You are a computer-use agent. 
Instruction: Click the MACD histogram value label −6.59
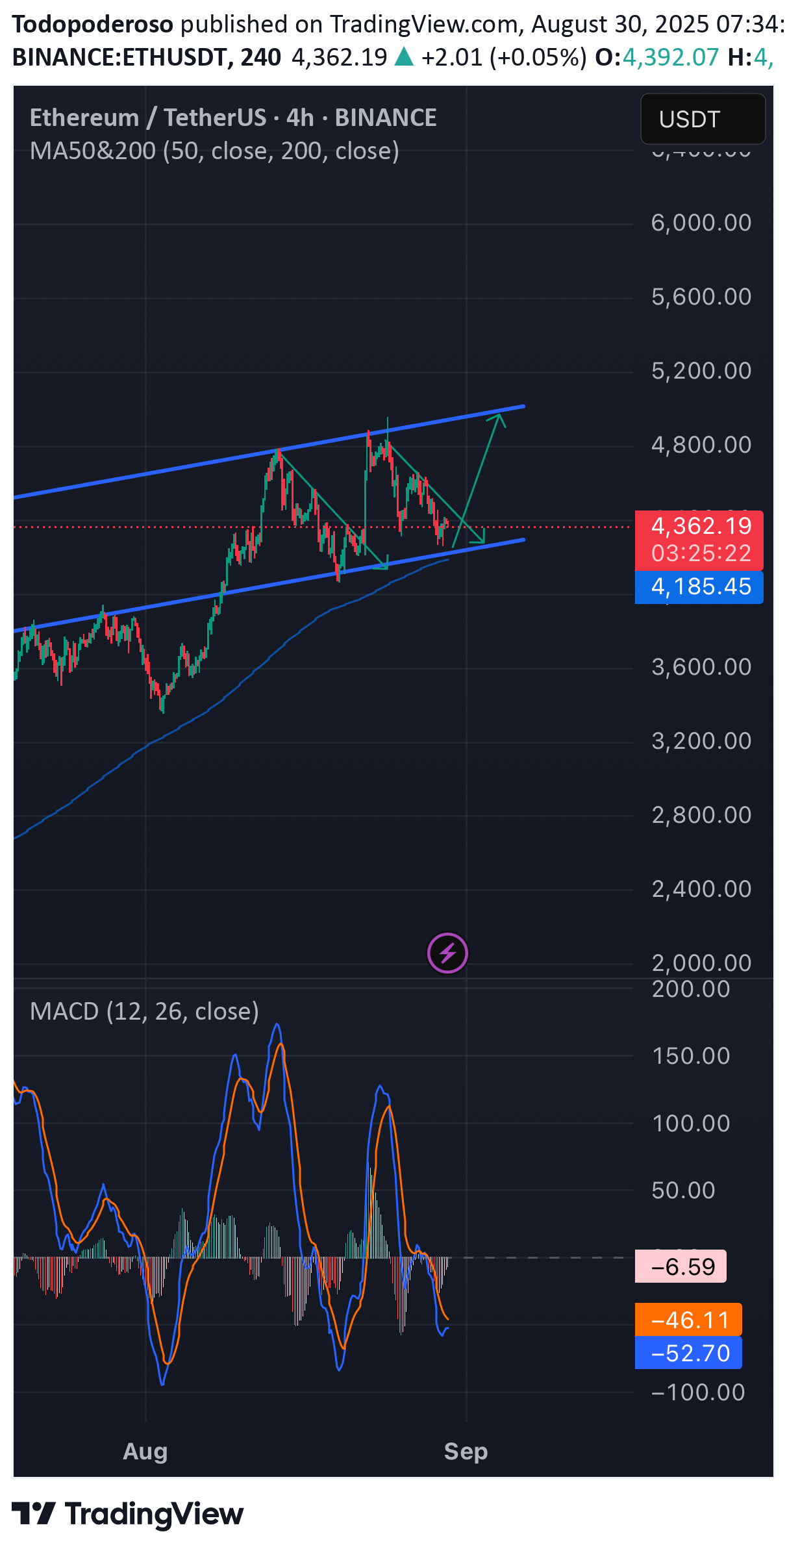point(681,1266)
